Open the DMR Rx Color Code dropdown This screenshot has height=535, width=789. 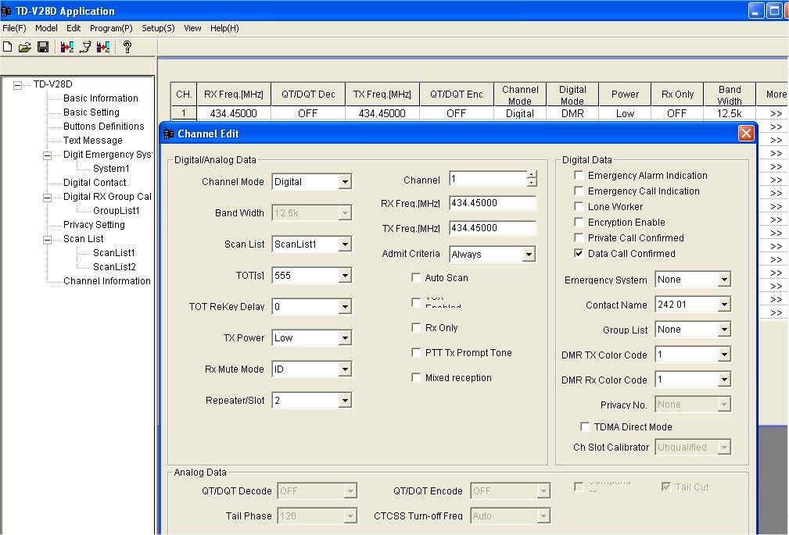pyautogui.click(x=723, y=379)
